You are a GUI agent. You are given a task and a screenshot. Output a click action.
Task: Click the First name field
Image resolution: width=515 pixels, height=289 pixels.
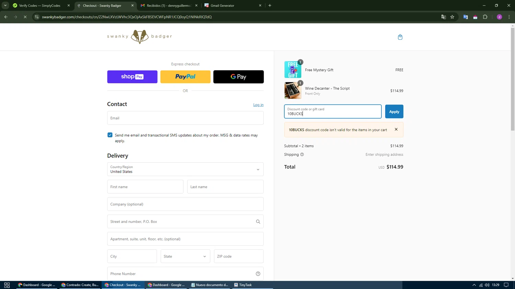tap(145, 187)
